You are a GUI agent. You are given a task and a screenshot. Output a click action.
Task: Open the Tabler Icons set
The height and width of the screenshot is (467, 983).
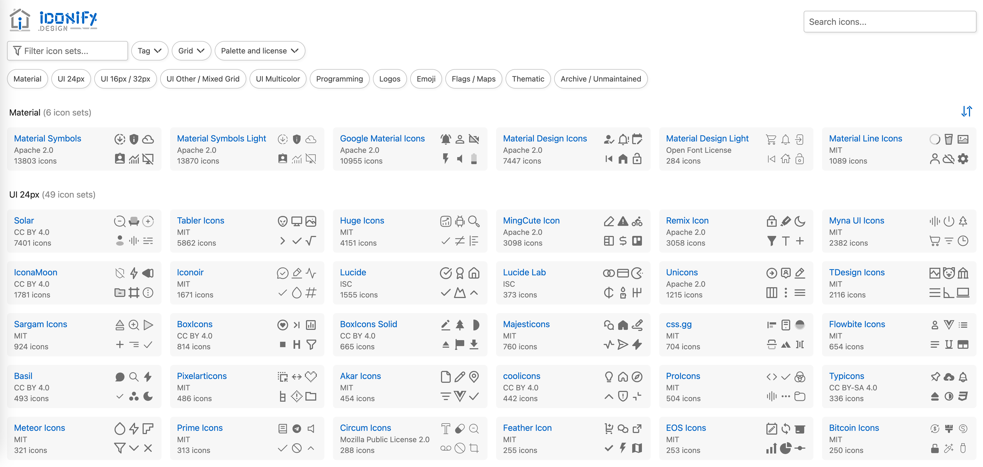click(200, 221)
